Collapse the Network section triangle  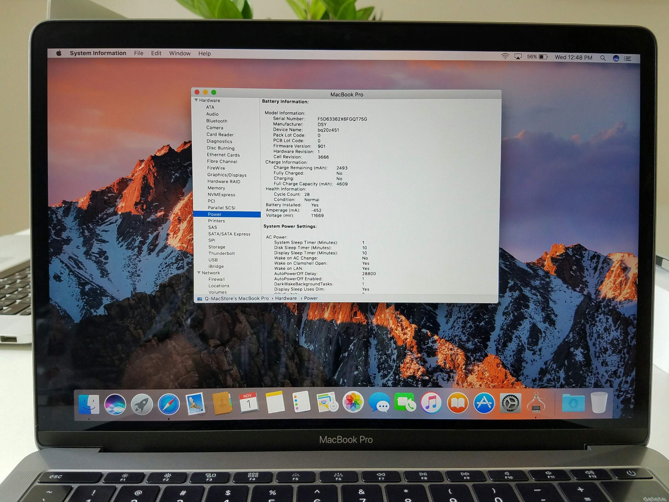click(x=199, y=273)
